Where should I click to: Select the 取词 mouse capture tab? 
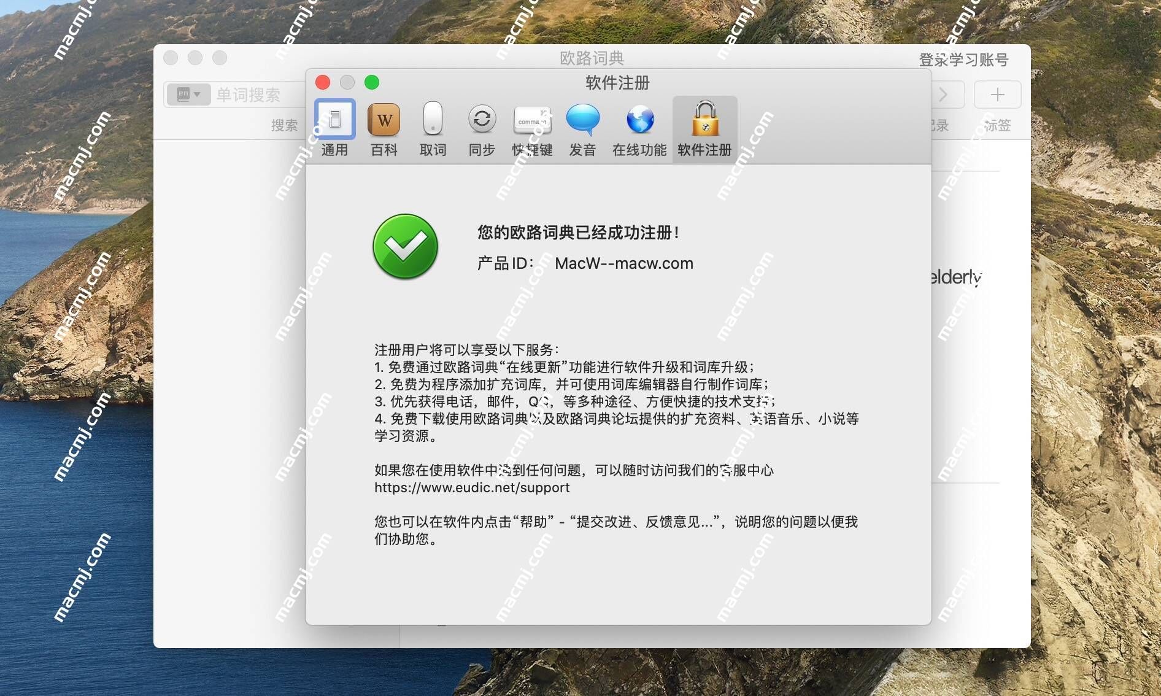pos(433,129)
